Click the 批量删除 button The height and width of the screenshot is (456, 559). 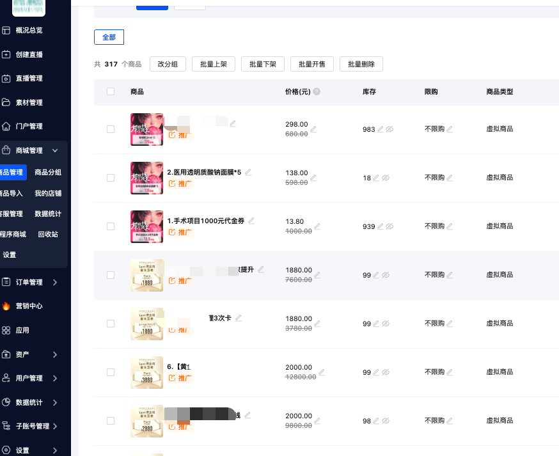[361, 64]
